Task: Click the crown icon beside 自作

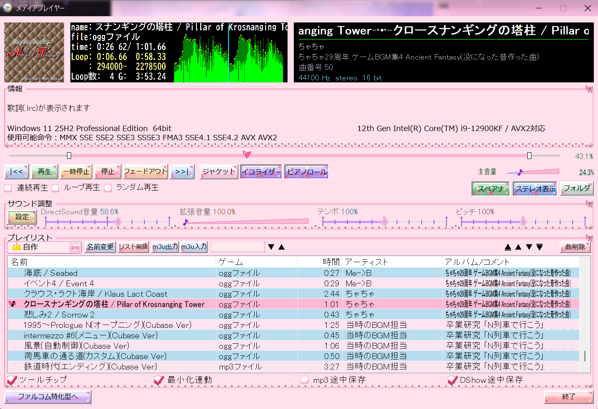Action: coord(17,247)
